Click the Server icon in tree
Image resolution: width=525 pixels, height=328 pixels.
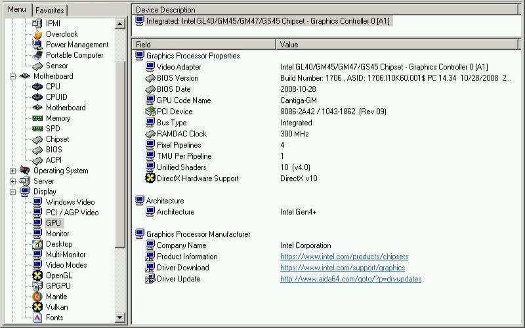pyautogui.click(x=25, y=181)
